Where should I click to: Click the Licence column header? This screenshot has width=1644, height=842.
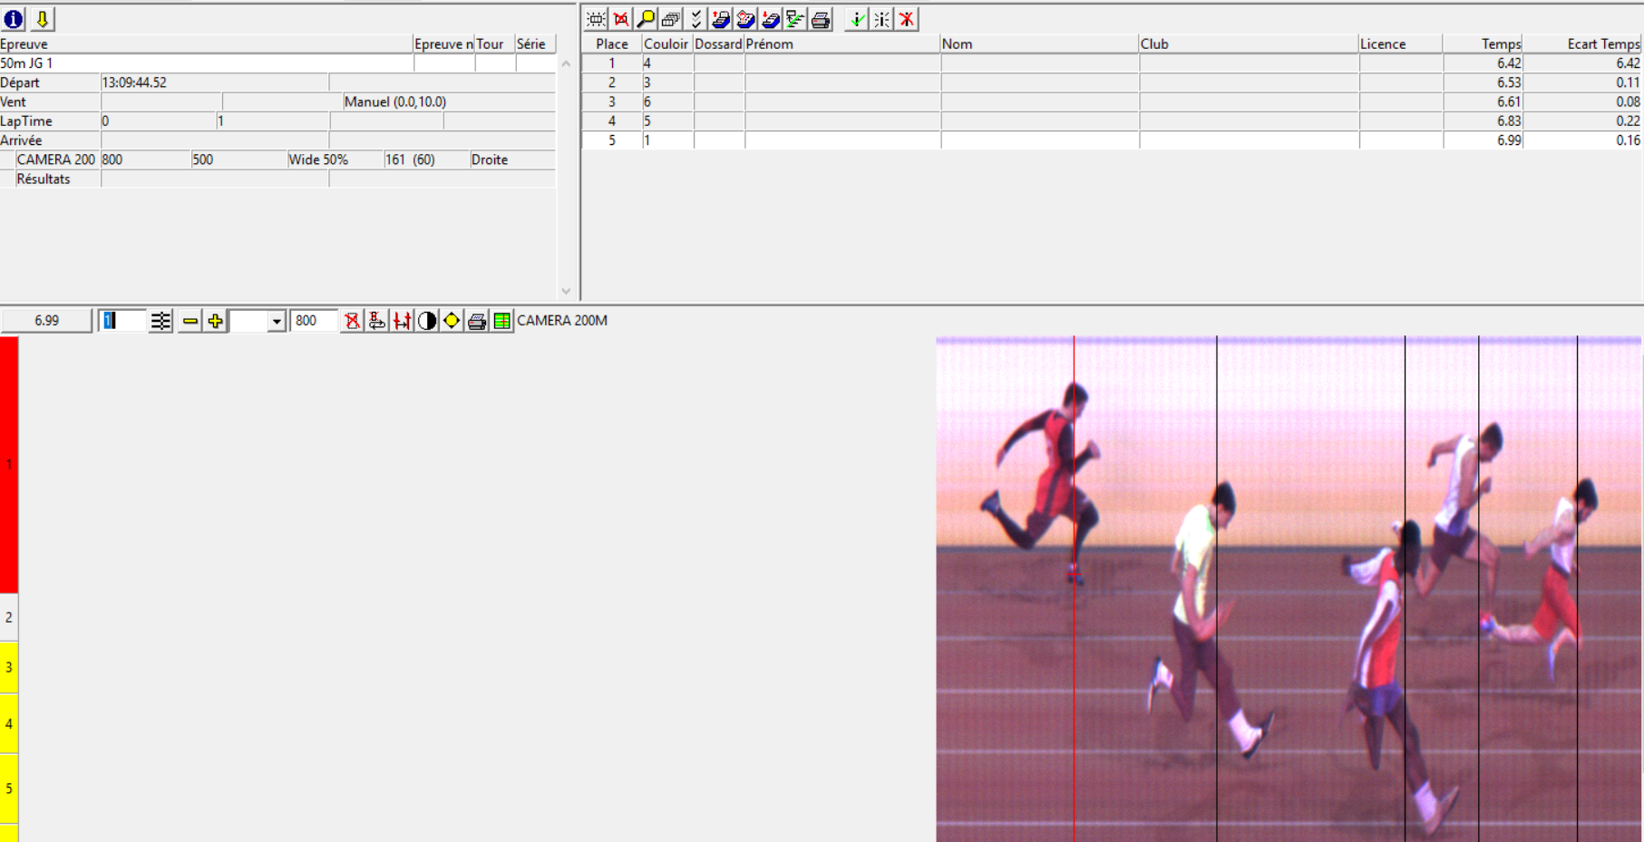1400,44
